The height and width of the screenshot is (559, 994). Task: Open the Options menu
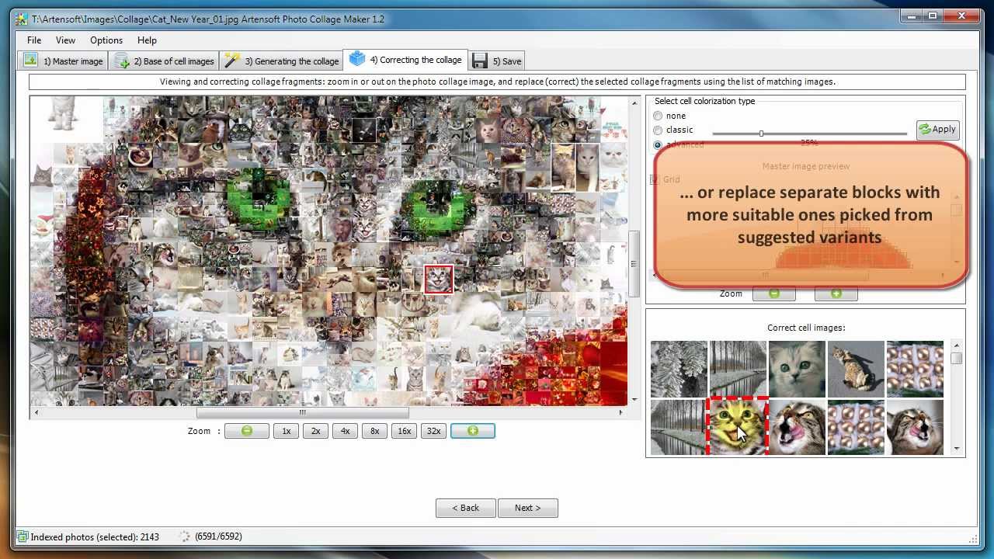[x=106, y=40]
